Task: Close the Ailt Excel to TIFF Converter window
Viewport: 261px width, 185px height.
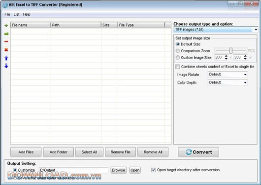Action: pyautogui.click(x=252, y=3)
